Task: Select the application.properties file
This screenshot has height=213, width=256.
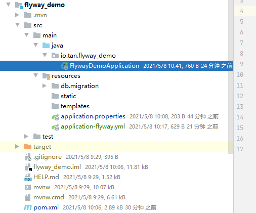Action: [x=93, y=116]
